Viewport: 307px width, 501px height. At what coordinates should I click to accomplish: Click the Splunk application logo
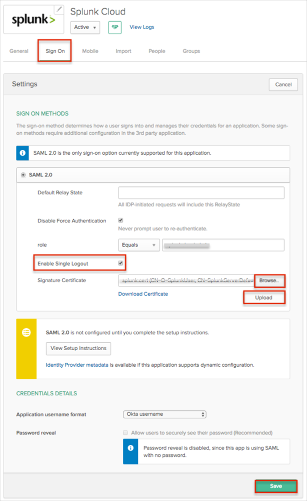33,20
